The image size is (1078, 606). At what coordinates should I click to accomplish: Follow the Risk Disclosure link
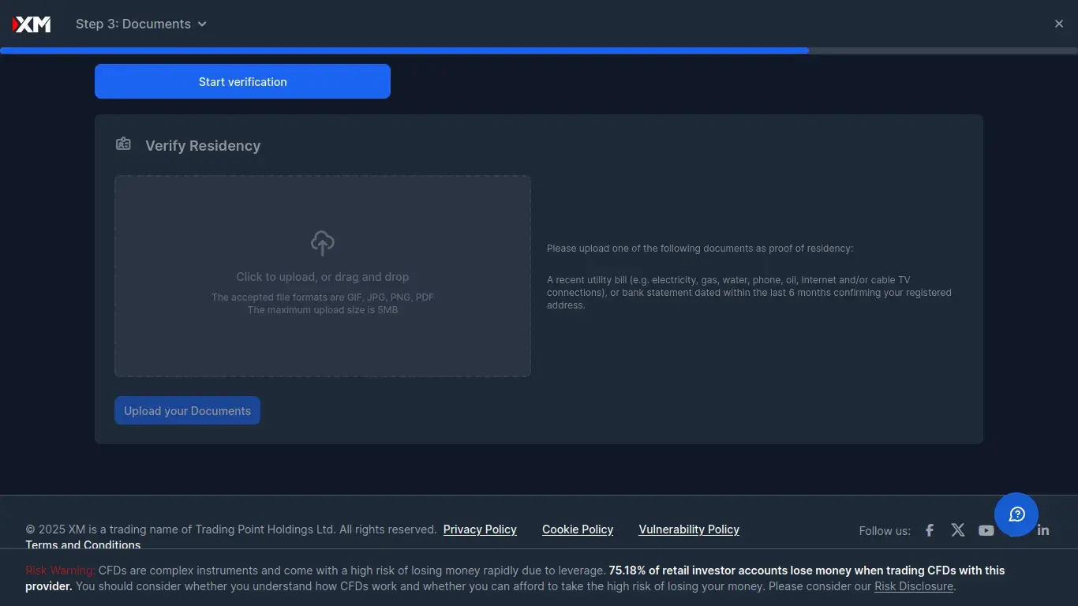[x=914, y=586]
